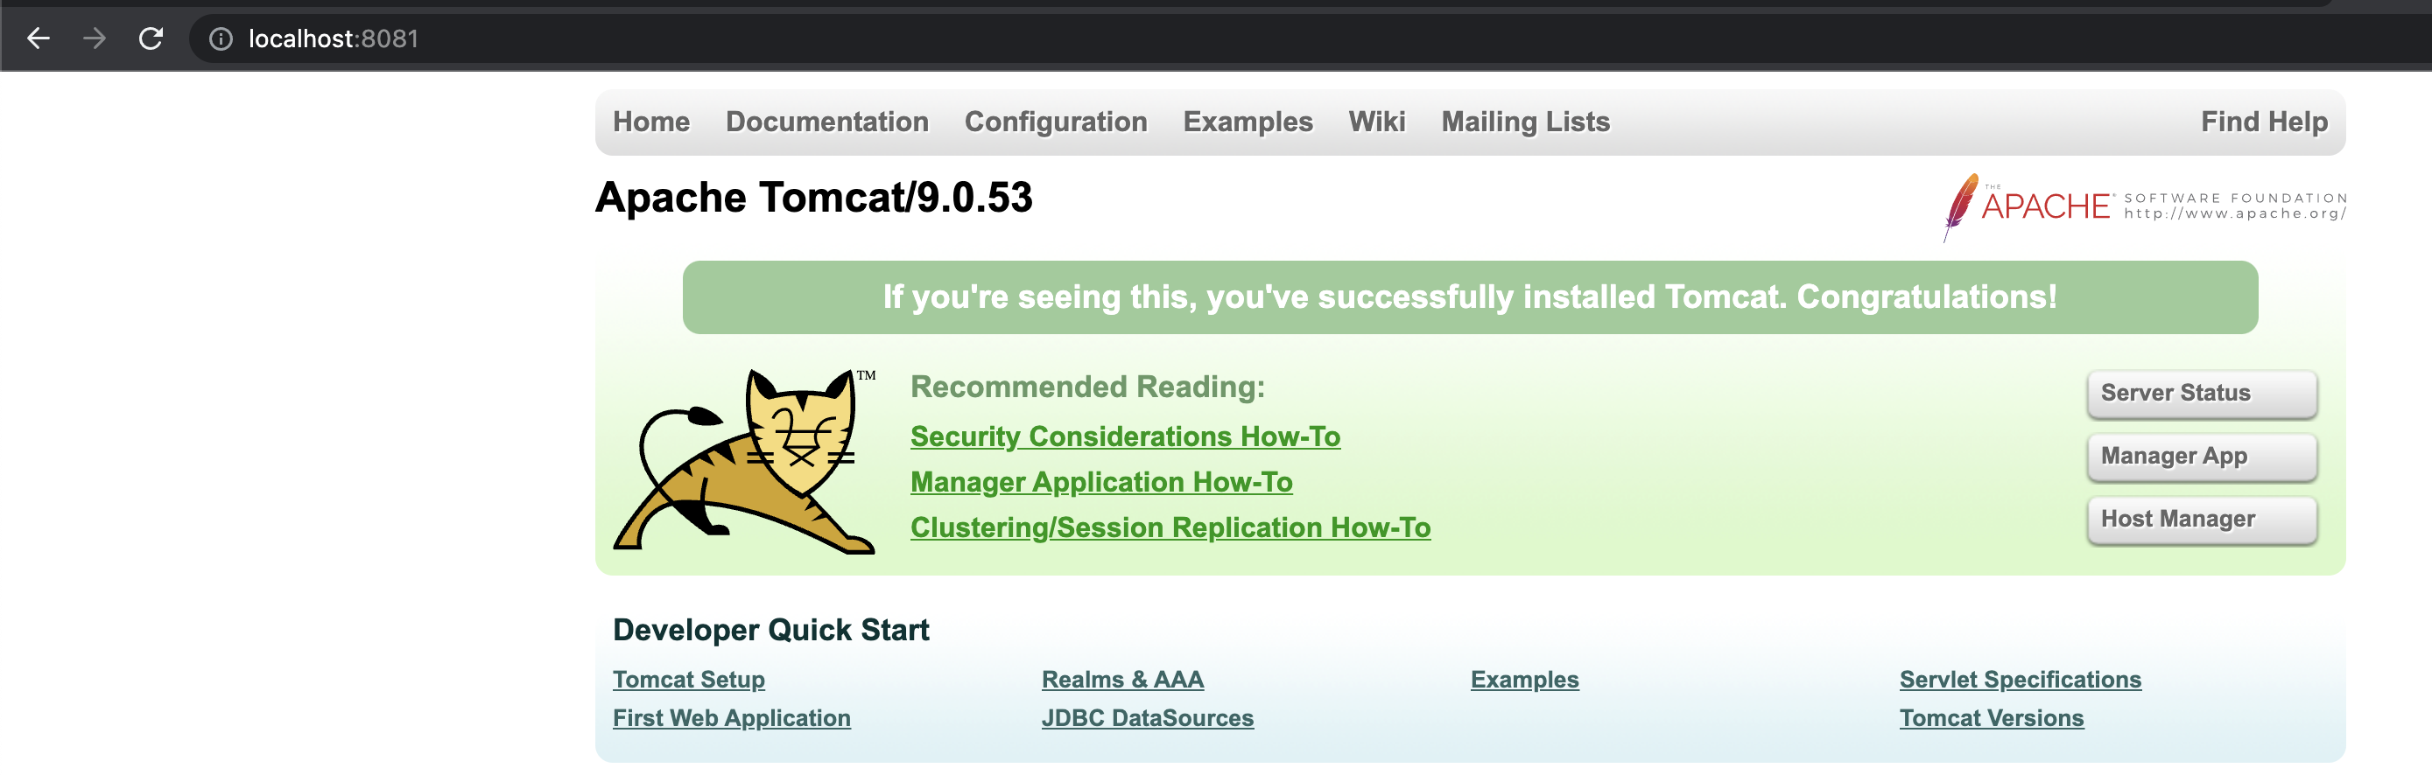
Task: Click the green congratulations banner text
Action: (1469, 297)
